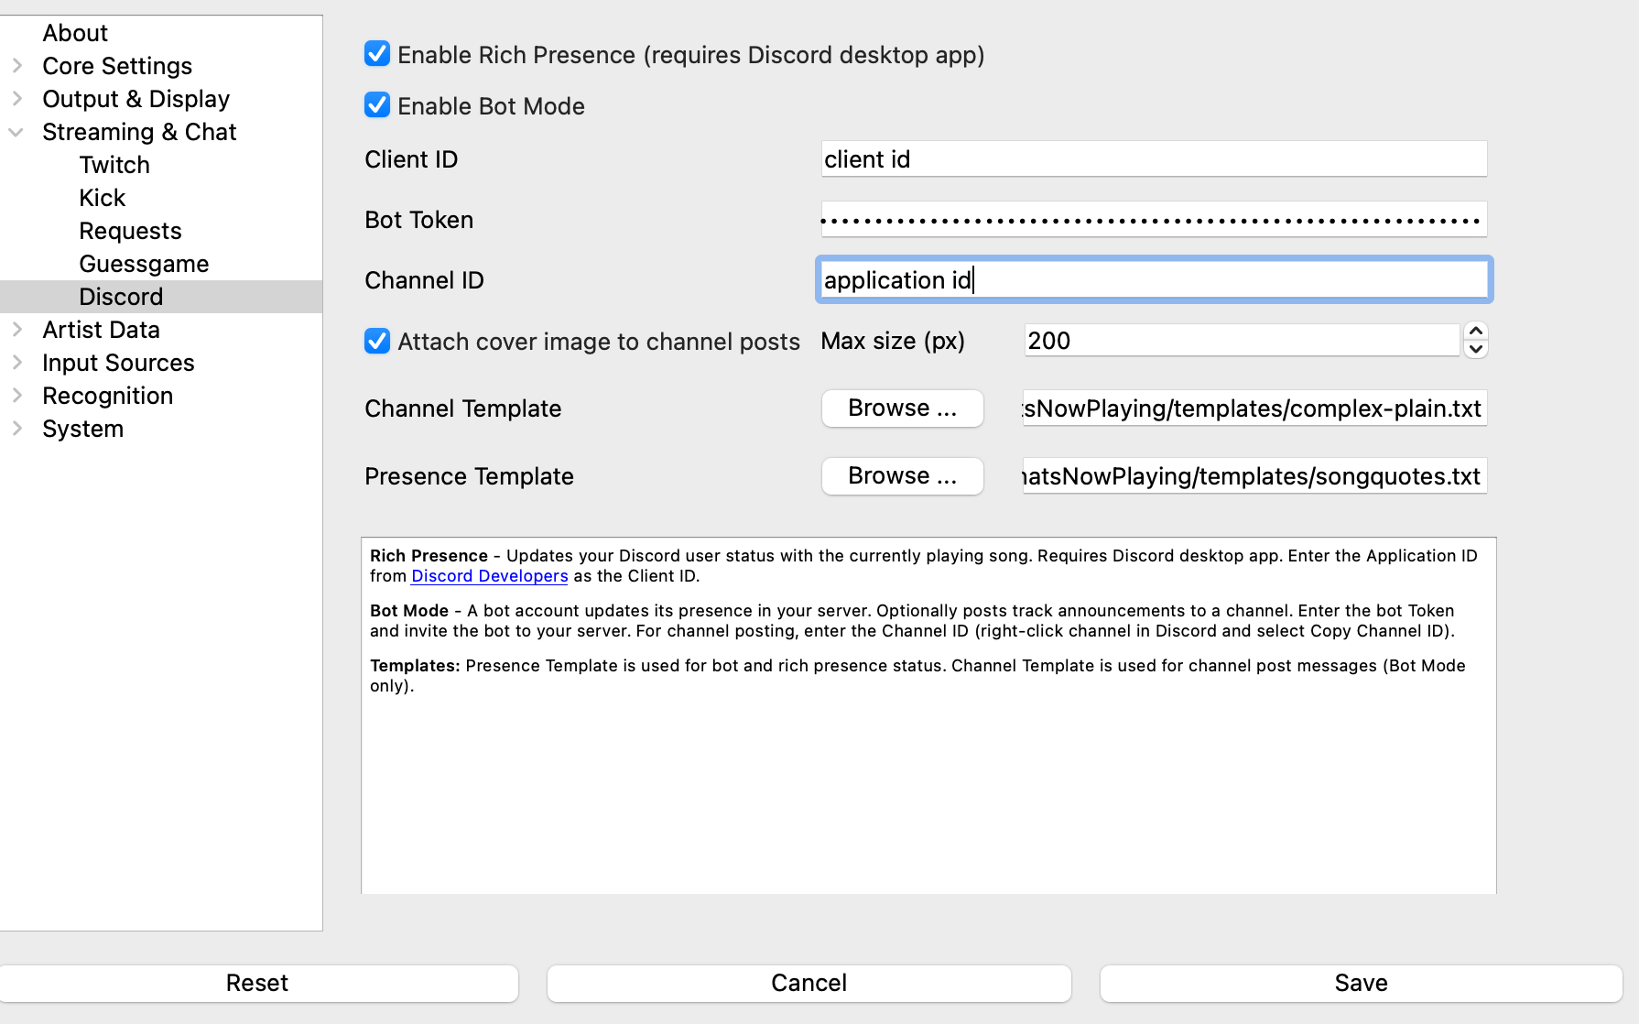The image size is (1639, 1024).
Task: Expand the Input Sources section
Action: [16, 363]
